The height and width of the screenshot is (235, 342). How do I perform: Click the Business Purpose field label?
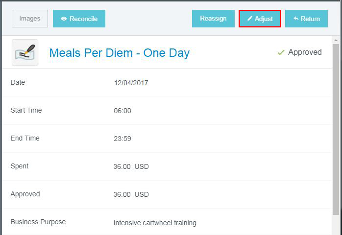tap(38, 222)
